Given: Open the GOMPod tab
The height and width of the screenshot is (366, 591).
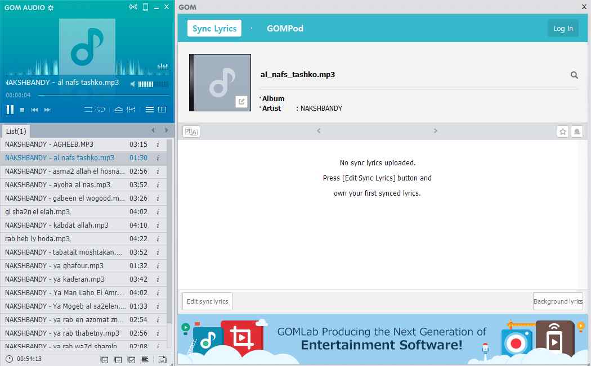Looking at the screenshot, I should coord(285,28).
